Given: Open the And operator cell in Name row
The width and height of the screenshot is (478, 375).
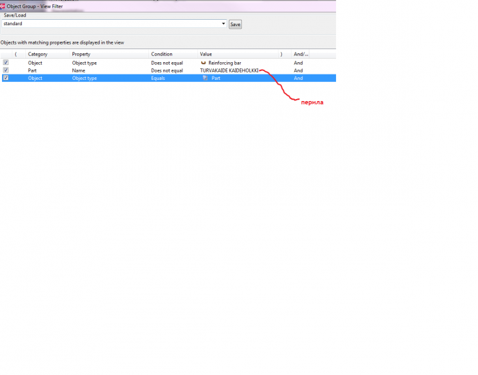Looking at the screenshot, I should (298, 70).
